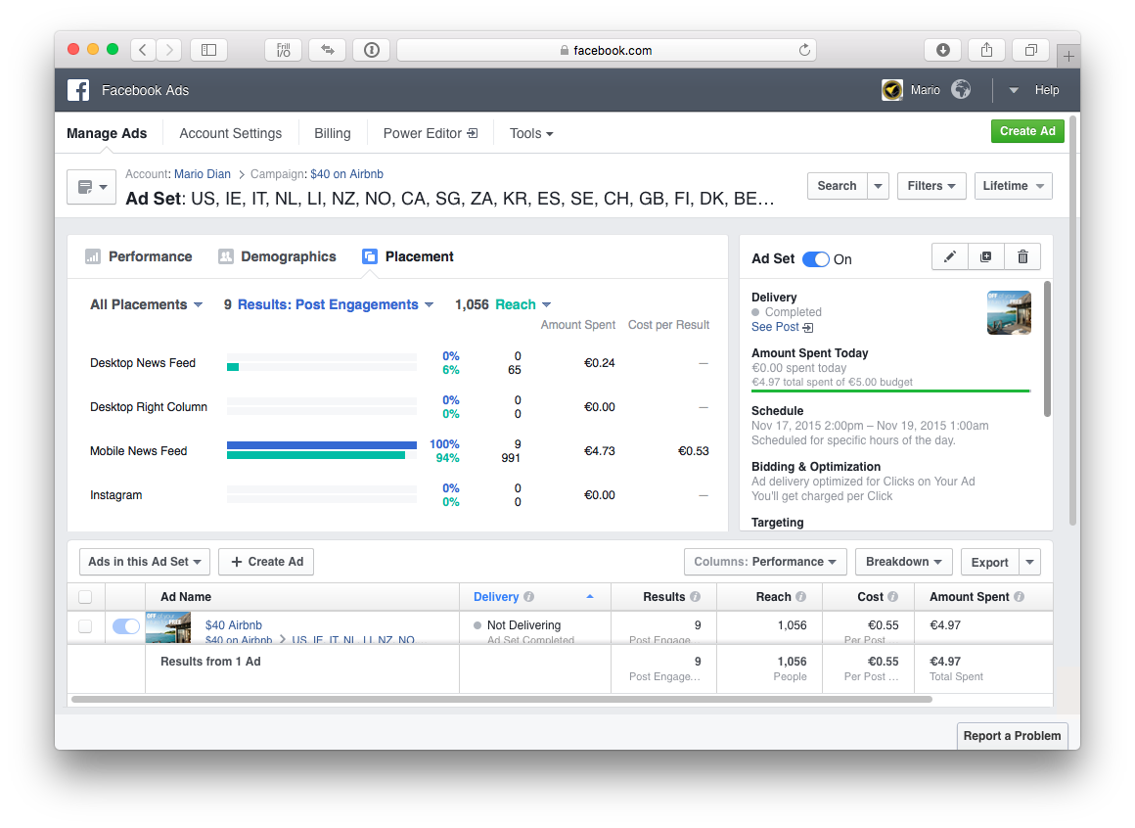Image resolution: width=1135 pixels, height=828 pixels.
Task: Open a new tab with the plus icon
Action: point(1068,56)
